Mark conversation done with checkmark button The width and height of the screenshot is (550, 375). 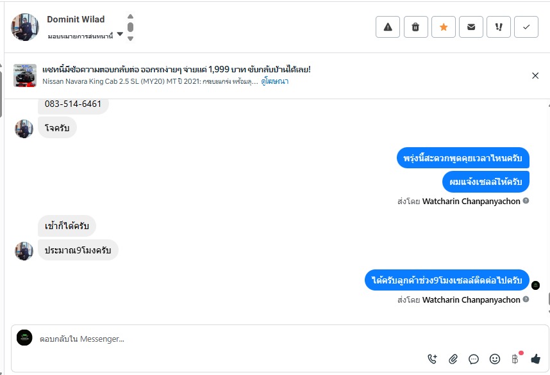tap(526, 27)
